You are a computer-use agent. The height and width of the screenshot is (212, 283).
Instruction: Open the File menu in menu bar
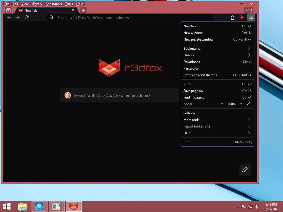click(x=7, y=4)
